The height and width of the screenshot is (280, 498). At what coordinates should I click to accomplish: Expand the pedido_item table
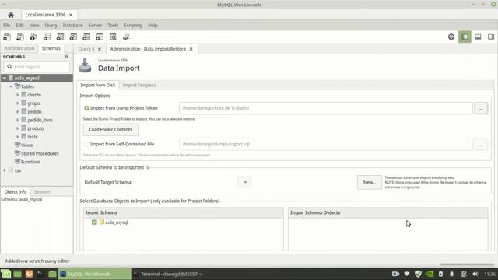(17, 120)
